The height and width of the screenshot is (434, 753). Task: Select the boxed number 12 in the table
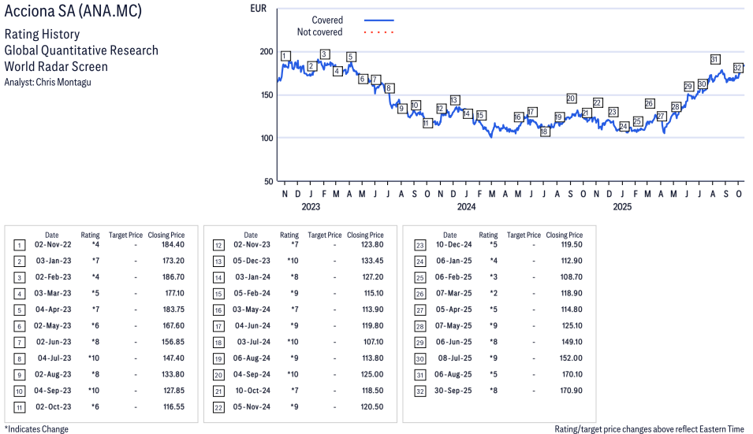click(218, 246)
